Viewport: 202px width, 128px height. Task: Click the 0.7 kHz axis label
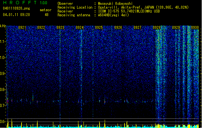coord(3,106)
